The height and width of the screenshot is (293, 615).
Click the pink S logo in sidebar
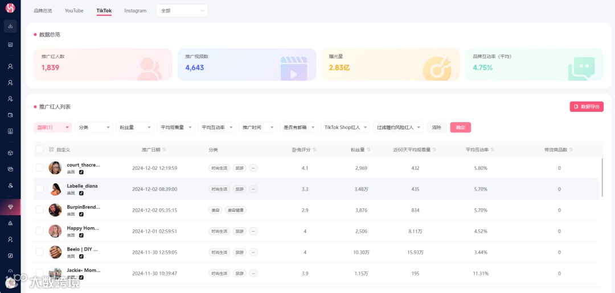tap(10, 8)
